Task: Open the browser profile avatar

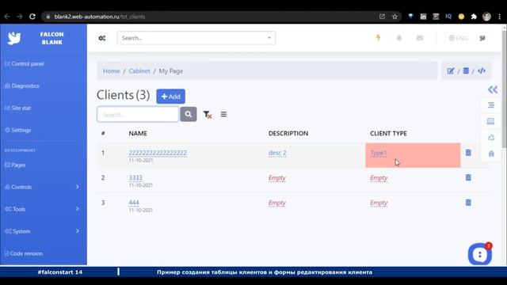Action: click(486, 17)
